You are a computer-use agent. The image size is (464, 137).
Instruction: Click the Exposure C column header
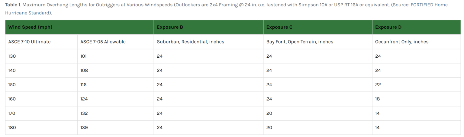pyautogui.click(x=279, y=27)
